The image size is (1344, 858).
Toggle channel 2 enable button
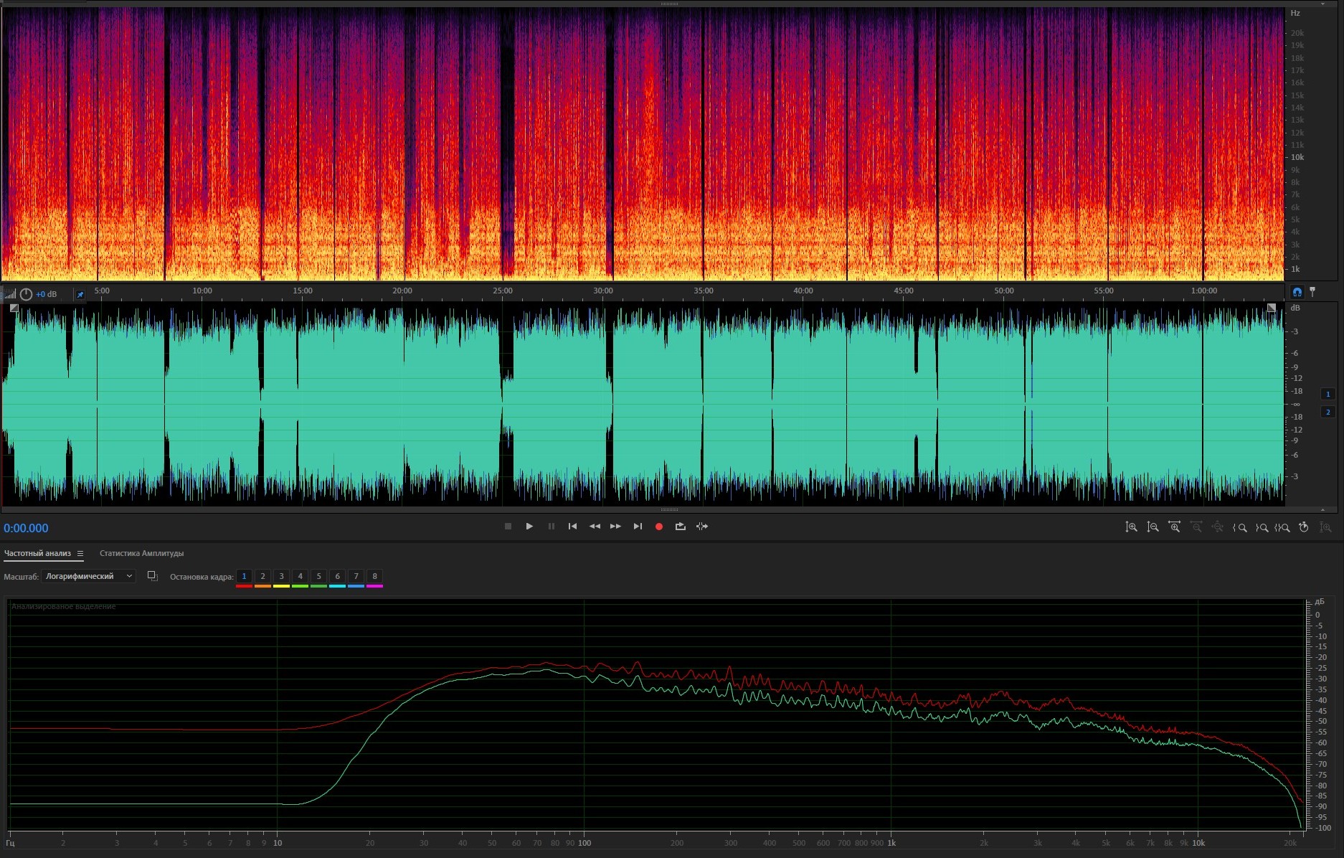pos(1328,412)
